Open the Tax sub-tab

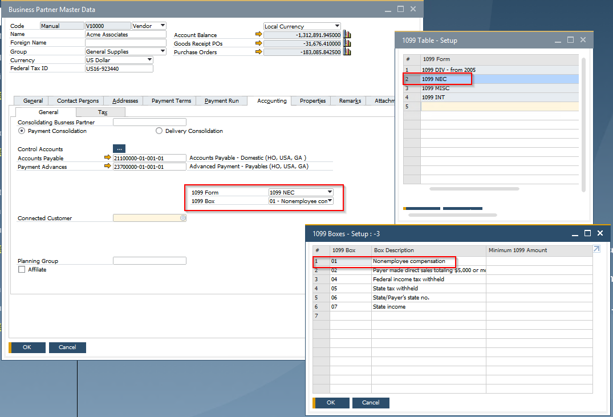(102, 112)
